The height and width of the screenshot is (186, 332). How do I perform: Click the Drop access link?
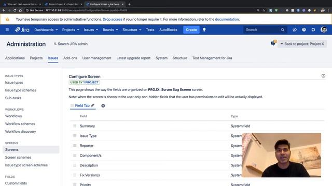pyautogui.click(x=113, y=19)
